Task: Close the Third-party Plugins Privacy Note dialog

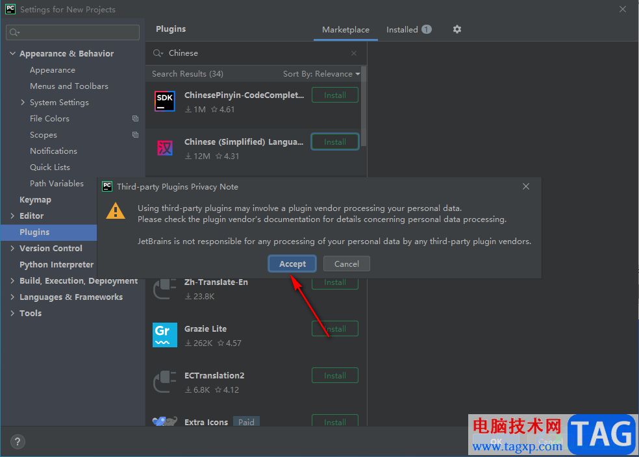Action: [526, 186]
